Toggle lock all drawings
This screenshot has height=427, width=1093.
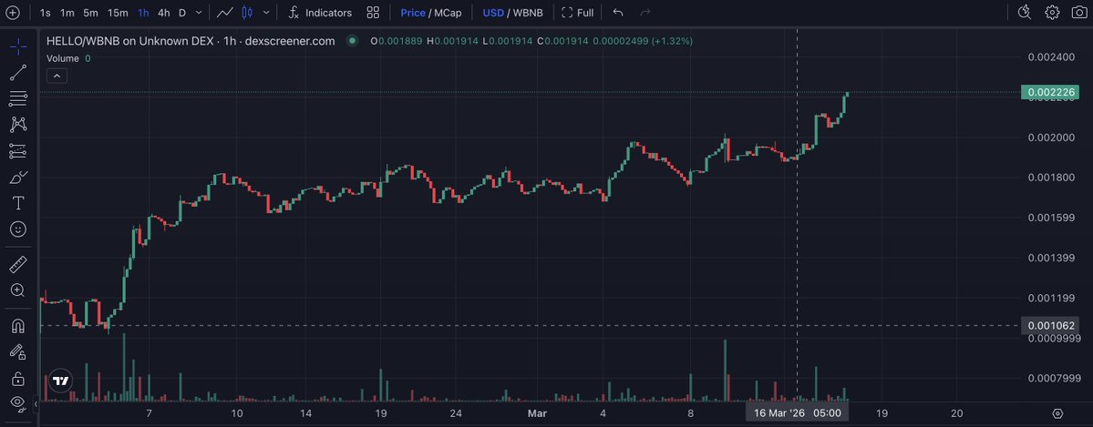18,379
